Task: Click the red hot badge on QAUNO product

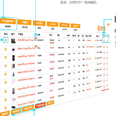Action: point(36,38)
